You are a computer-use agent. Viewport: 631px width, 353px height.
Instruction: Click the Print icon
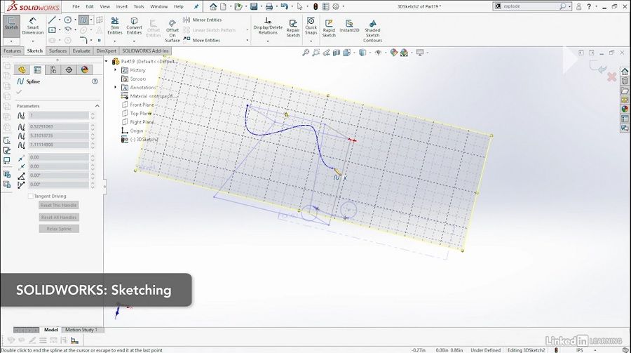tap(269, 6)
